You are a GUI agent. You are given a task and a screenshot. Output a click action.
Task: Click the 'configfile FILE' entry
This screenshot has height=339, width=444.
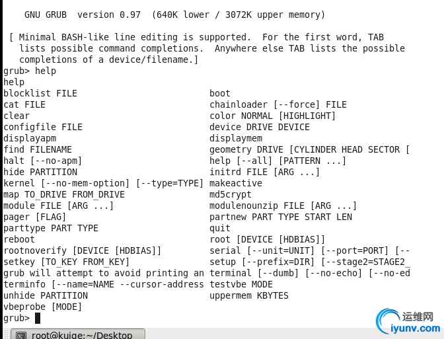pyautogui.click(x=43, y=127)
